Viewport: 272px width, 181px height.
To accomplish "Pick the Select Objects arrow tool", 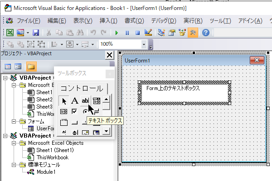I will coord(64,100).
